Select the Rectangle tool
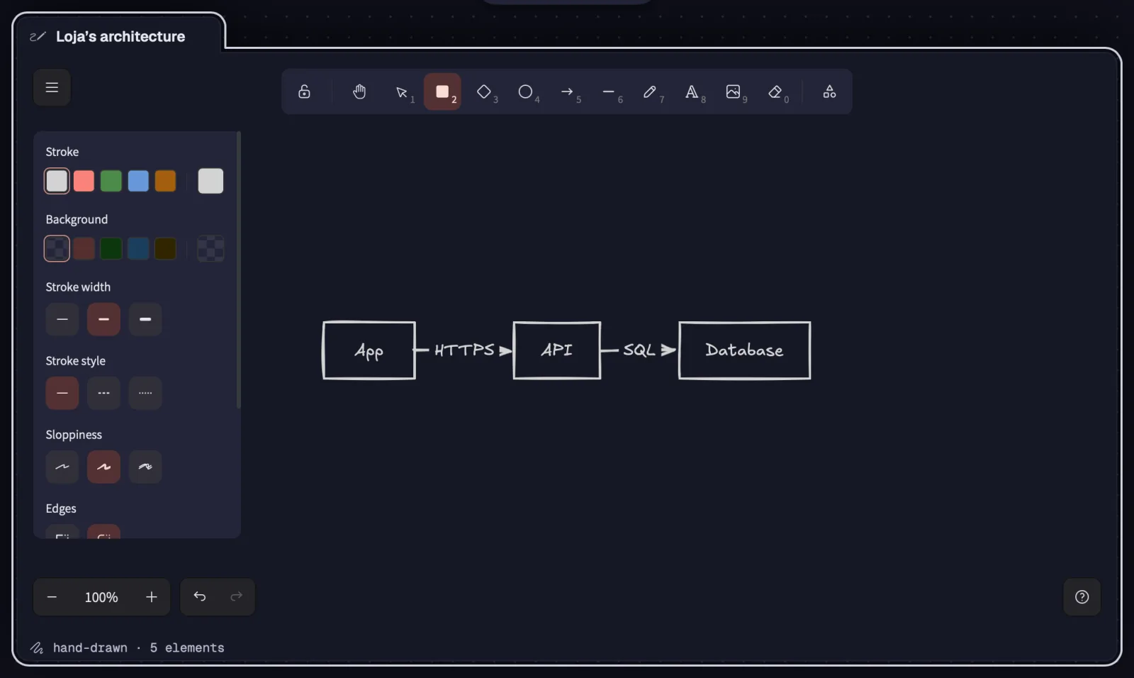Viewport: 1134px width, 678px height. coord(442,91)
